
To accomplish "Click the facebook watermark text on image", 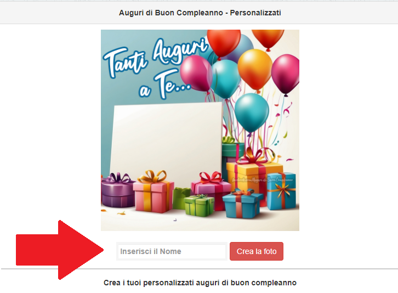I will (x=262, y=179).
